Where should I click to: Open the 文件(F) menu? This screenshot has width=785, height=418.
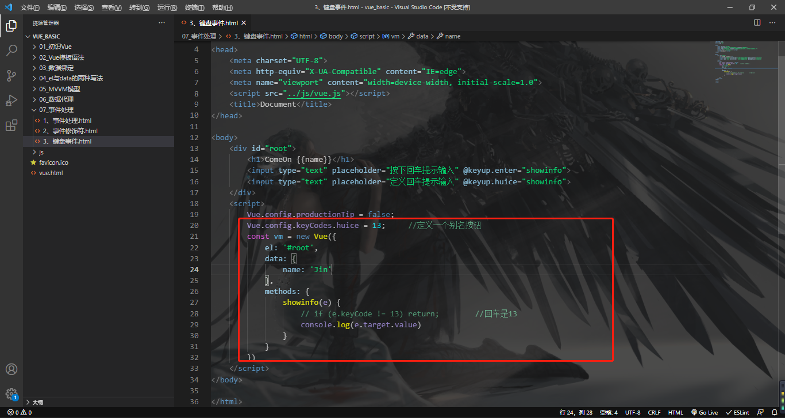[30, 7]
